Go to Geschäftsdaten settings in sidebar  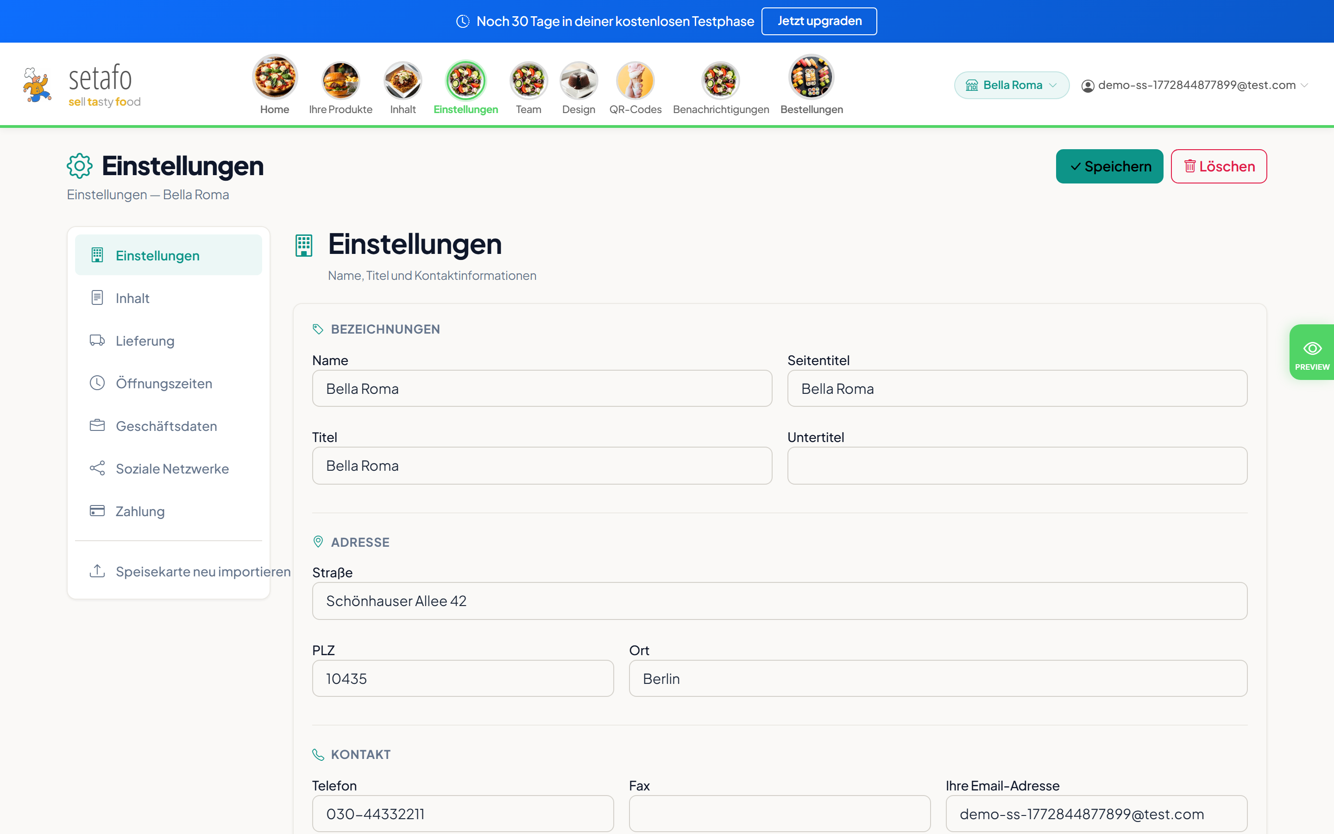click(x=168, y=425)
